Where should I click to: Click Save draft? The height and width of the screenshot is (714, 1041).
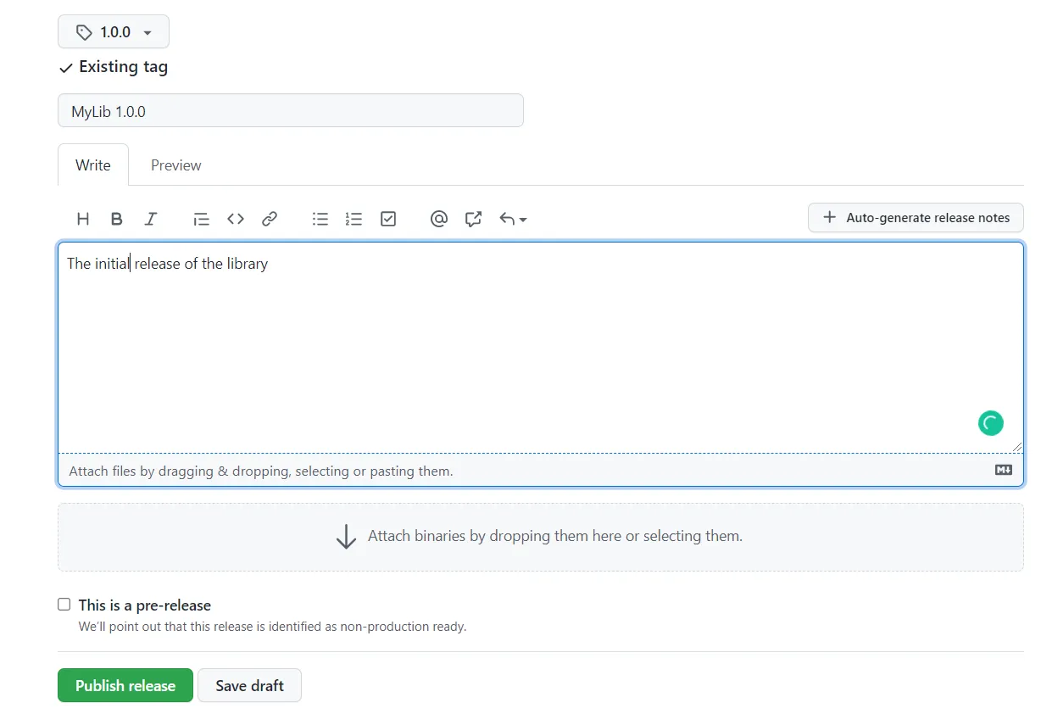point(249,686)
